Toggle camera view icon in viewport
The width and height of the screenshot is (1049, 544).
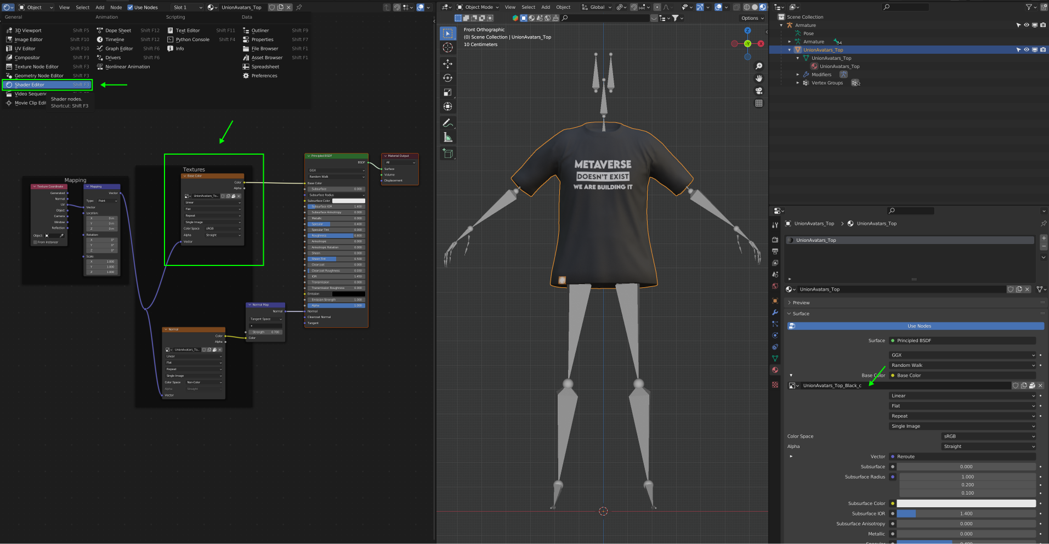point(759,90)
